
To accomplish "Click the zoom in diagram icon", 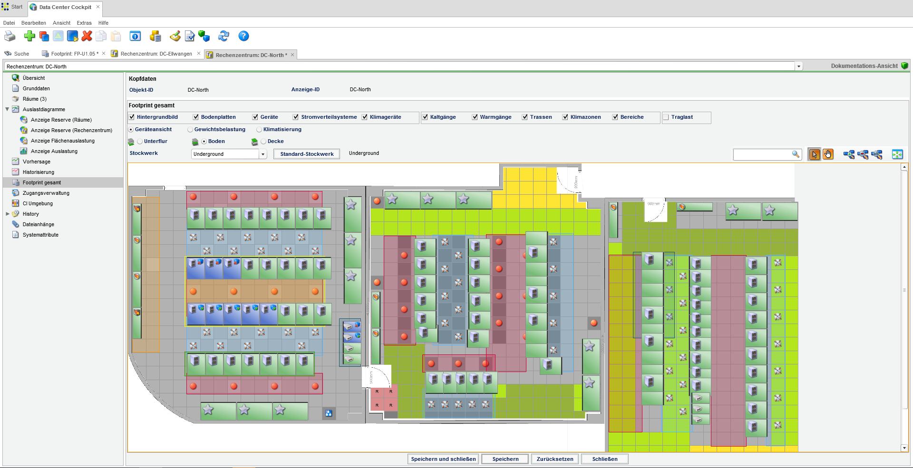I will (x=848, y=154).
